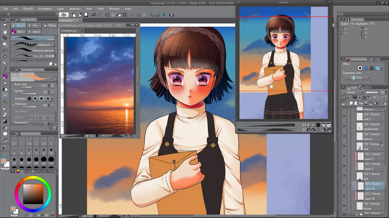The height and width of the screenshot is (218, 389).
Task: Delete layer with trash icon
Action: click(x=385, y=103)
